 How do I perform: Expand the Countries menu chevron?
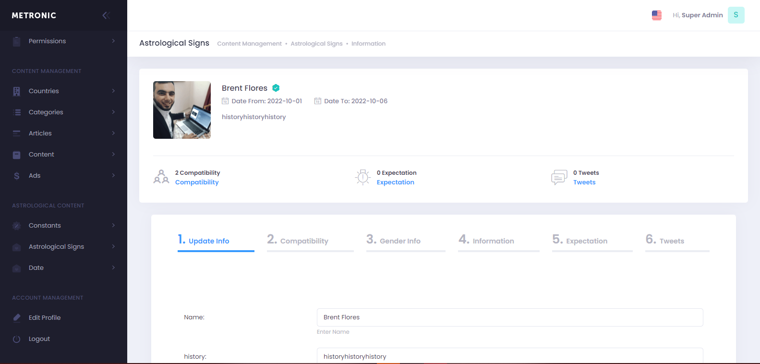(113, 91)
